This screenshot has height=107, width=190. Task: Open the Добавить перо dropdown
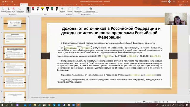tap(62, 10)
